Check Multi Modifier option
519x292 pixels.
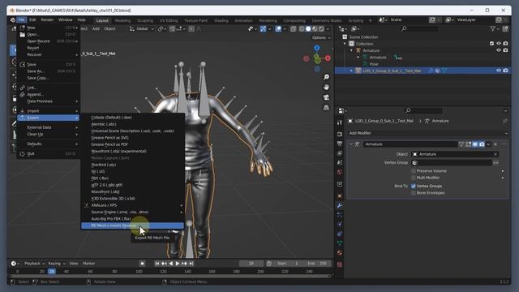click(414, 178)
